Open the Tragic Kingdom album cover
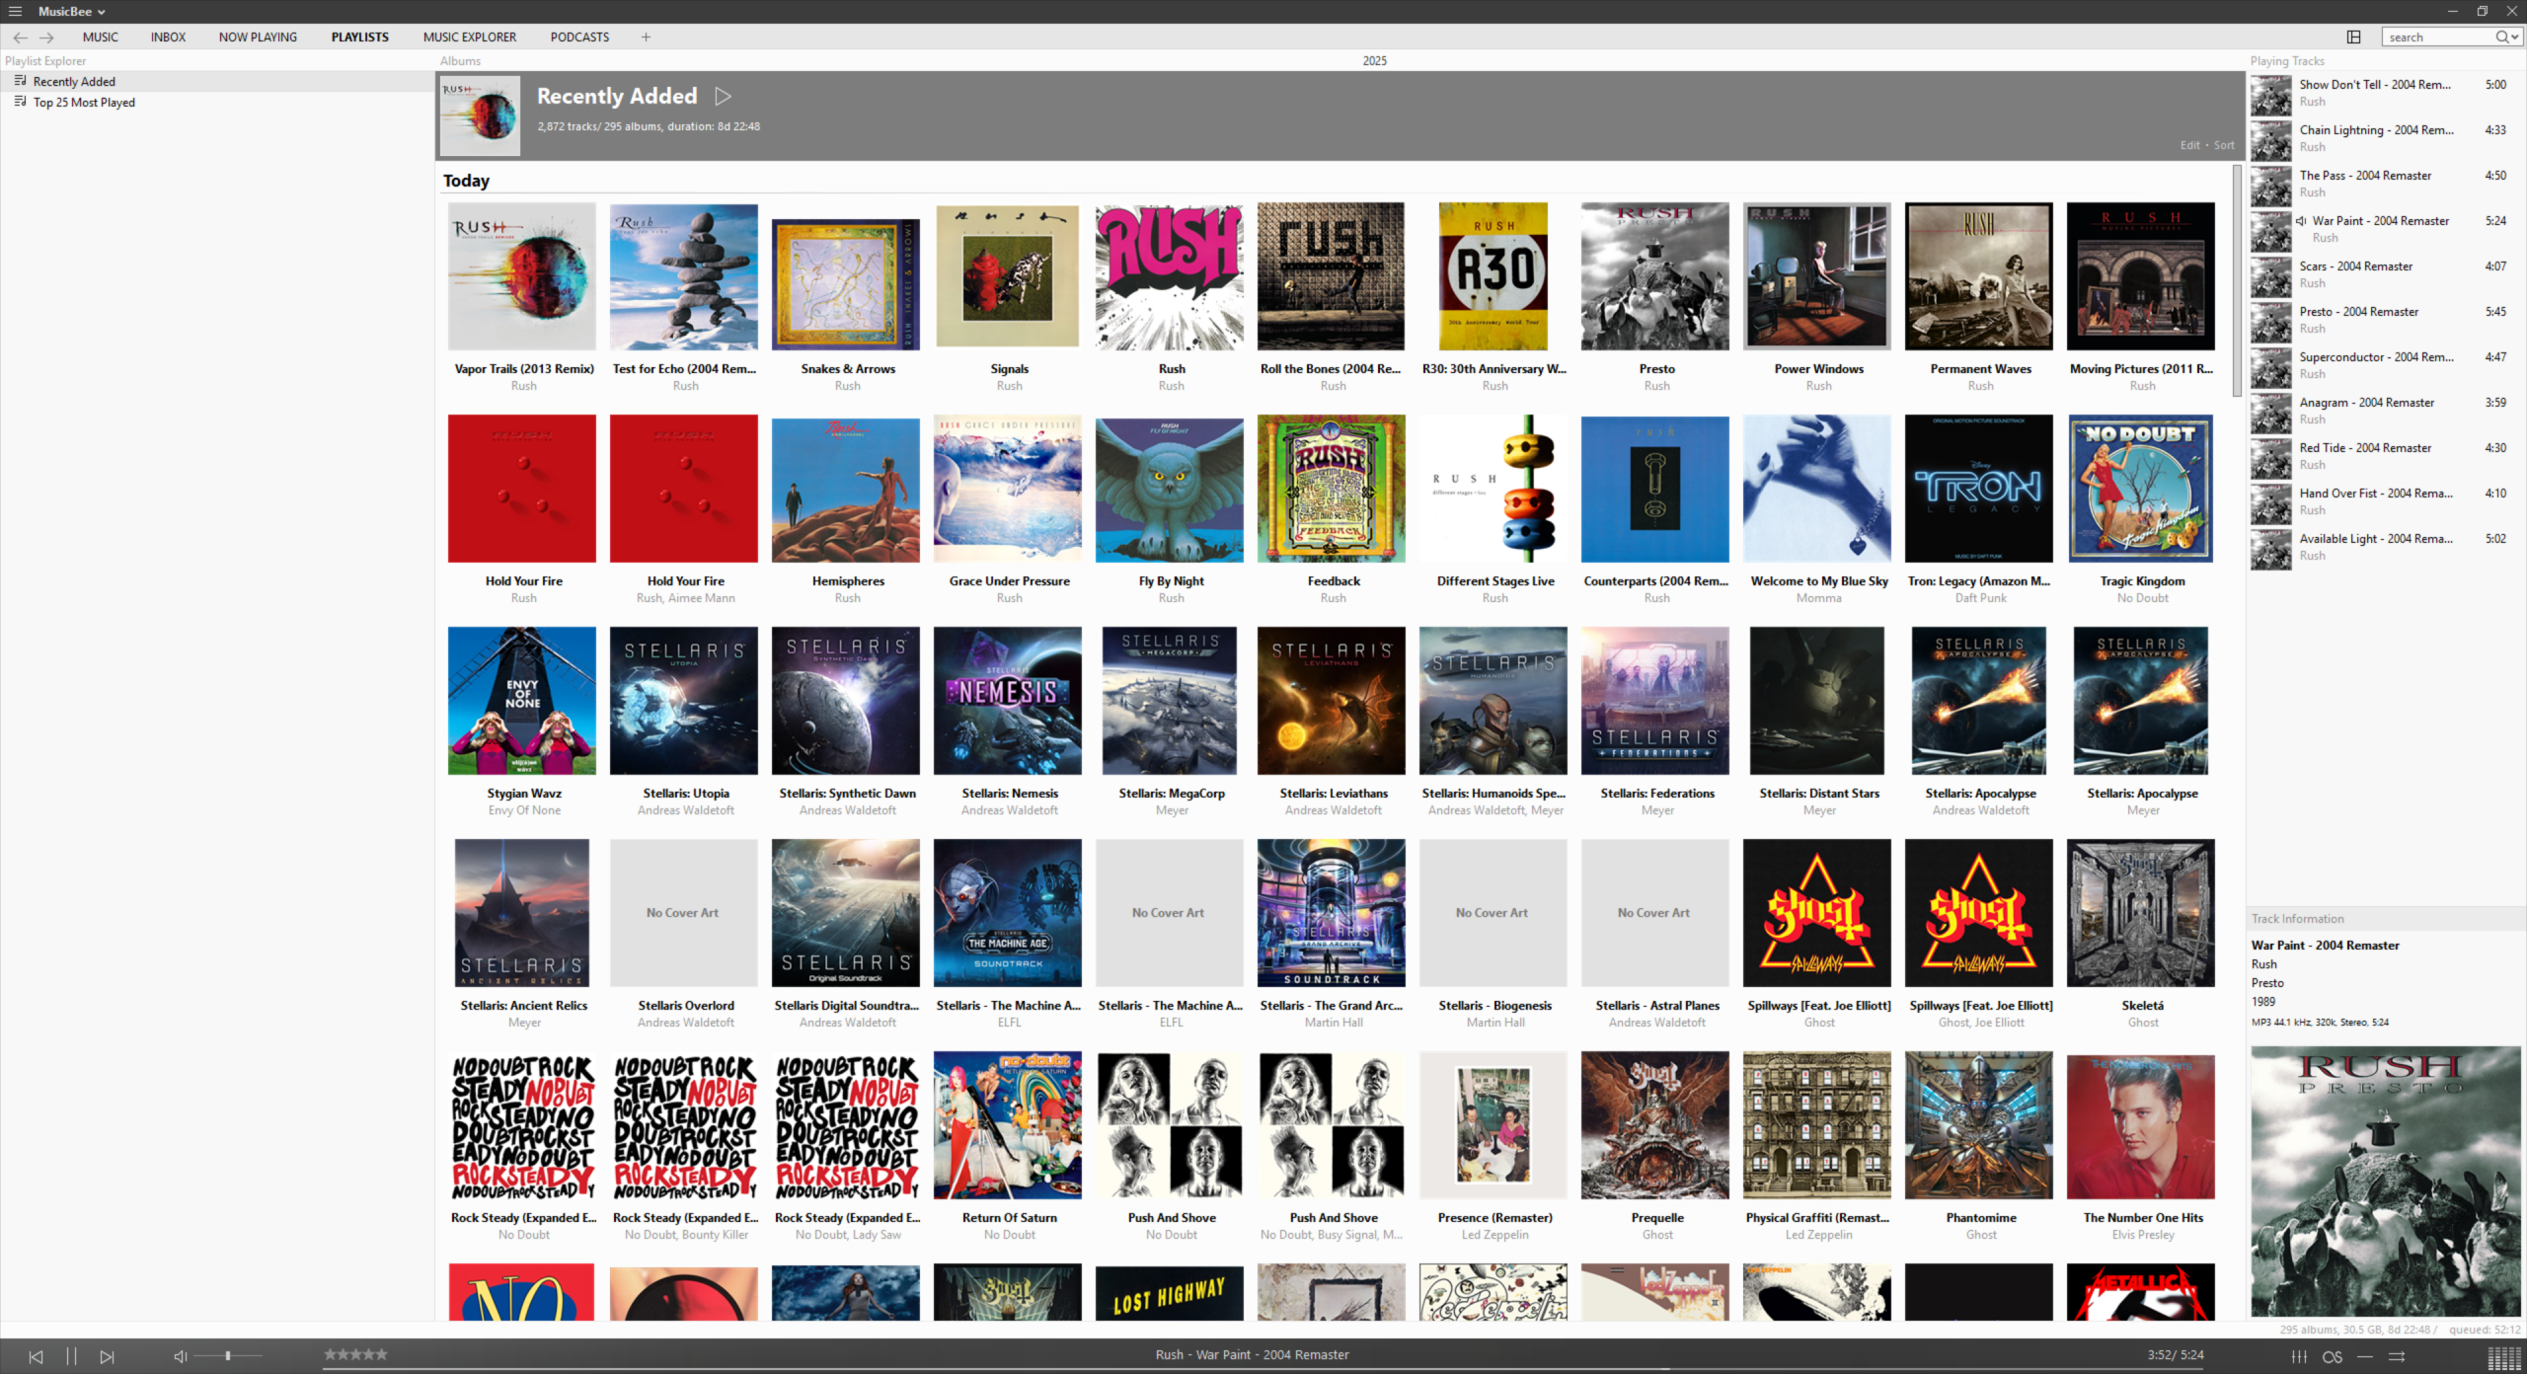This screenshot has height=1374, width=2527. [2141, 489]
